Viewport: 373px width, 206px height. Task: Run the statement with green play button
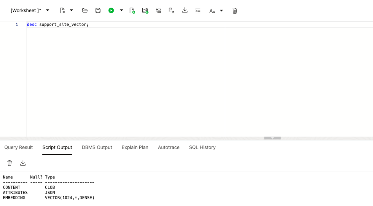tap(111, 10)
